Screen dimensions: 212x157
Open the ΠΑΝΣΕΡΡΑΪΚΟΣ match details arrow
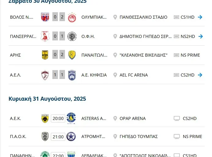[200, 36]
